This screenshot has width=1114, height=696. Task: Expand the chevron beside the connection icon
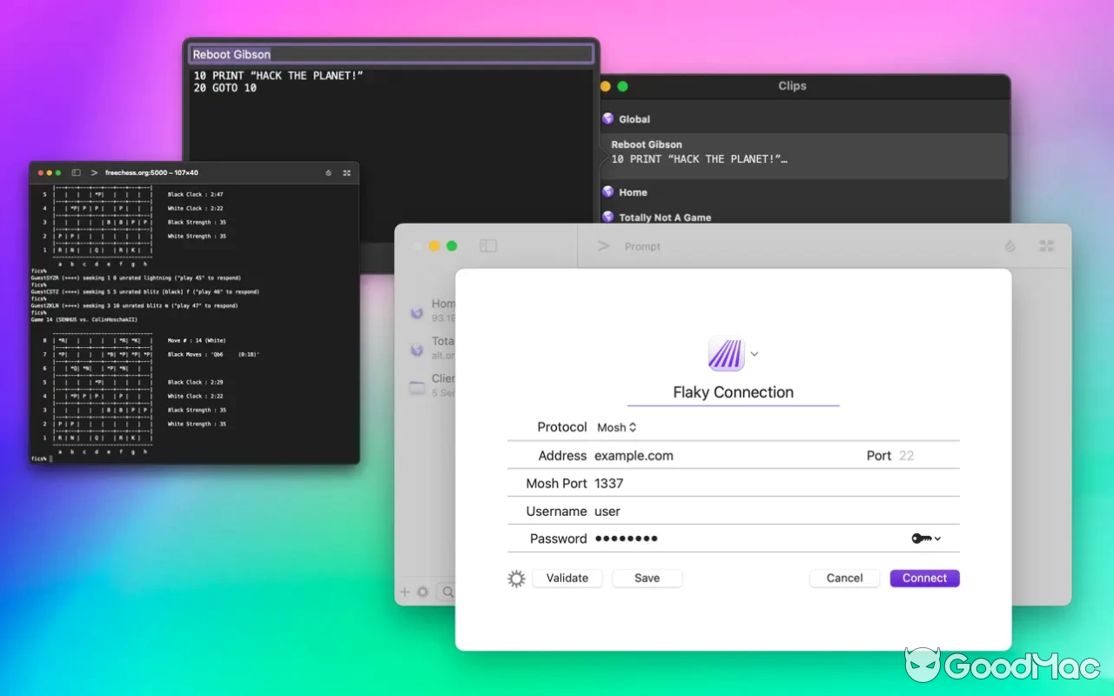[754, 354]
